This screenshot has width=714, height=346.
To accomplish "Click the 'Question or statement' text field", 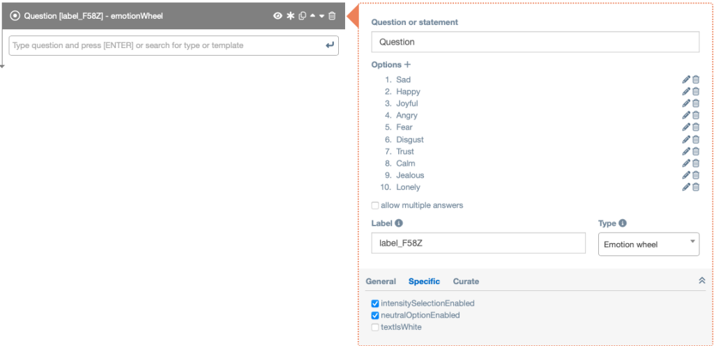I will pyautogui.click(x=535, y=42).
